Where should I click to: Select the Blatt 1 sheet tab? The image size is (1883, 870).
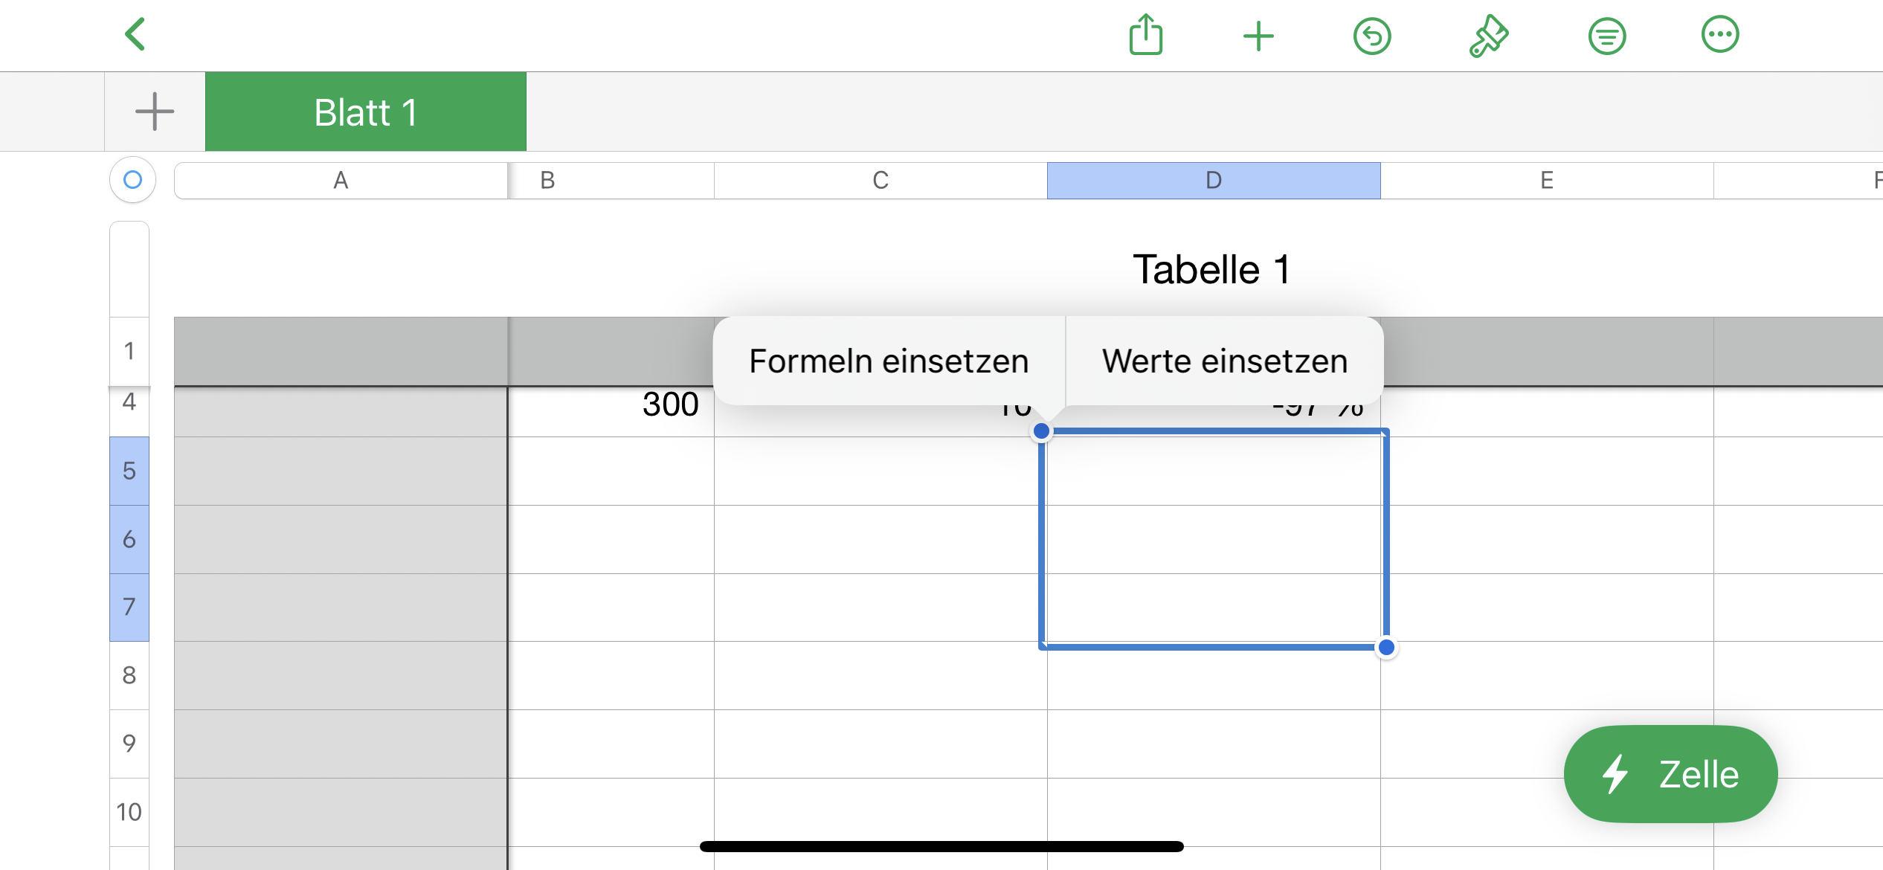click(365, 112)
